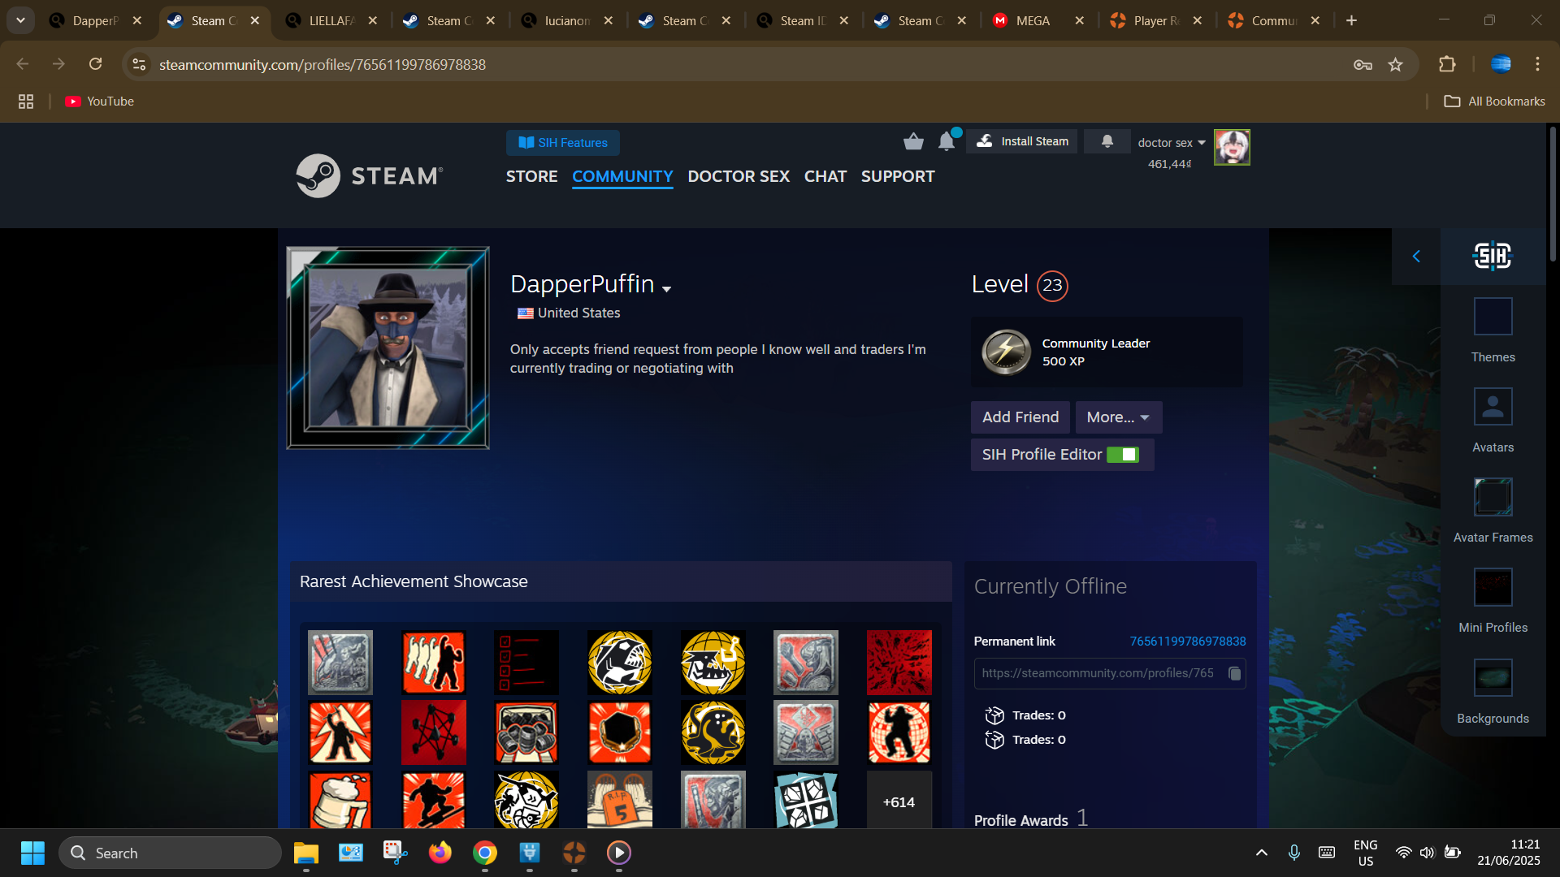The image size is (1560, 877).
Task: Open the All Bookmarks folder
Action: 1494,102
